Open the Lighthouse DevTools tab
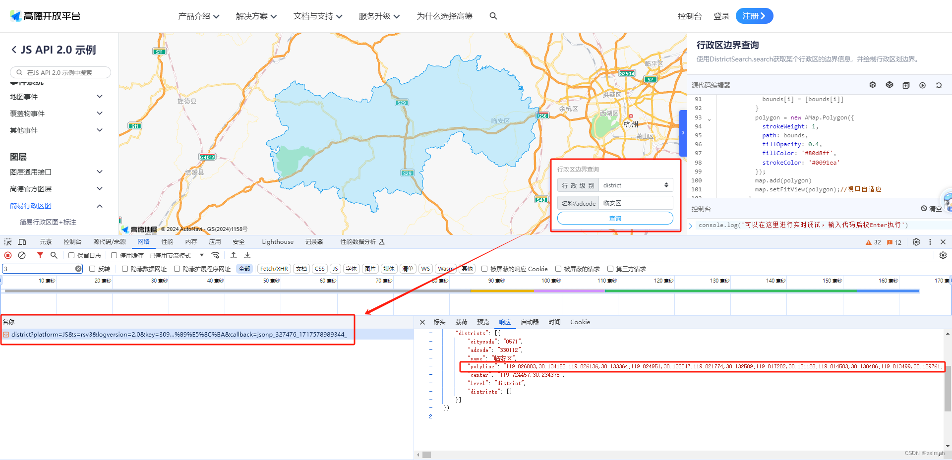952x460 pixels. pos(278,242)
